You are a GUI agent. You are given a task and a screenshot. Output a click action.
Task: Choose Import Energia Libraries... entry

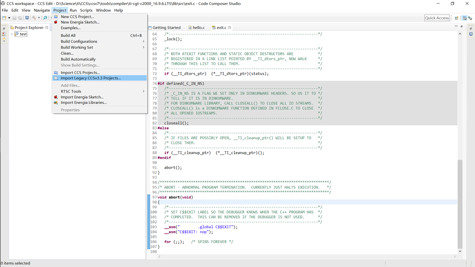tap(99, 103)
